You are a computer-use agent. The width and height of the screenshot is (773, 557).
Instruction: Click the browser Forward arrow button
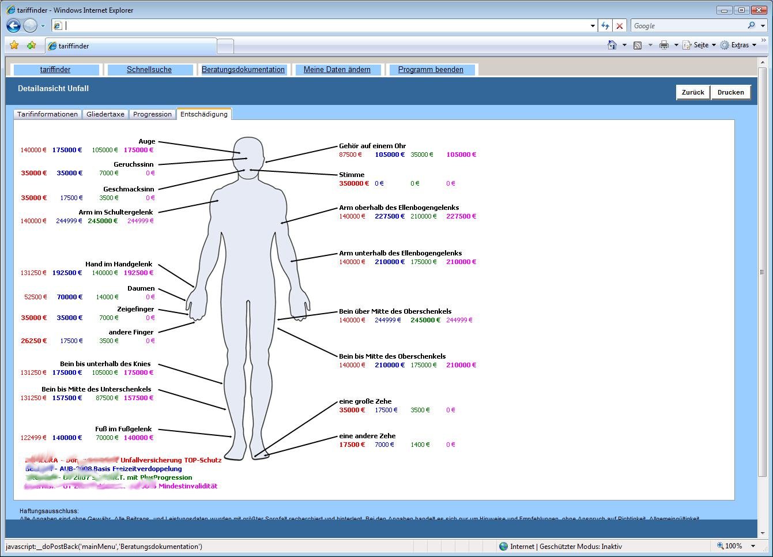30,25
